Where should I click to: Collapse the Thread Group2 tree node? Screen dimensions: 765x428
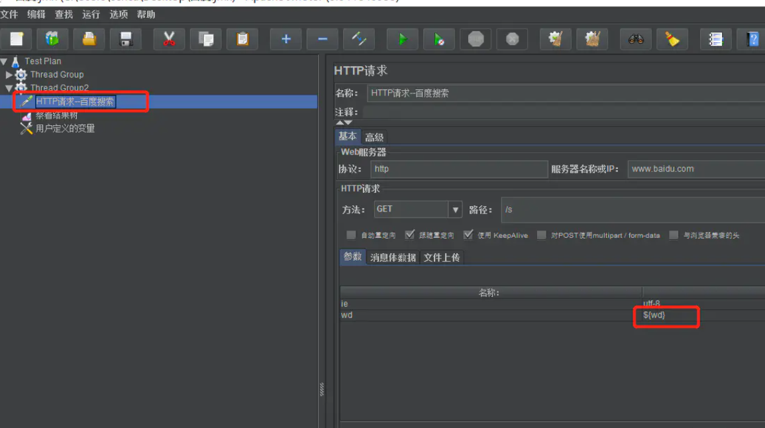click(x=9, y=87)
